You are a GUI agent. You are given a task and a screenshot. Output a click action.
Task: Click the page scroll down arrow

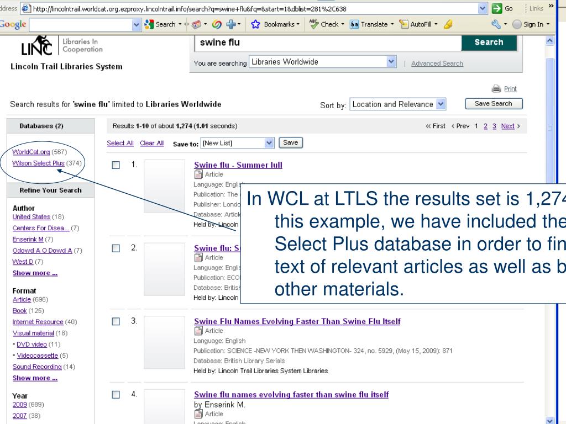[x=550, y=420]
